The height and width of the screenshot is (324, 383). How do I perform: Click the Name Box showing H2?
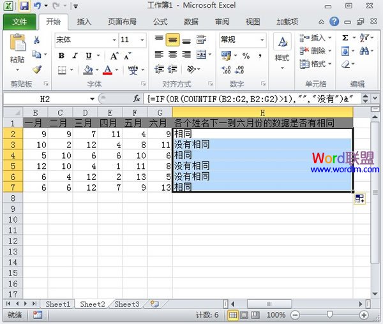[45, 99]
